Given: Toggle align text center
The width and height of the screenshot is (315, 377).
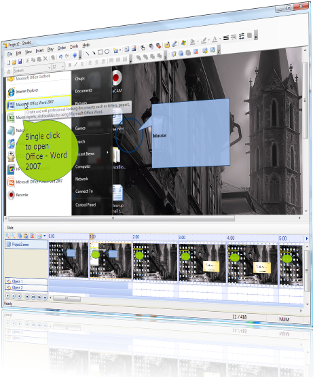Looking at the screenshot, I should (x=96, y=62).
